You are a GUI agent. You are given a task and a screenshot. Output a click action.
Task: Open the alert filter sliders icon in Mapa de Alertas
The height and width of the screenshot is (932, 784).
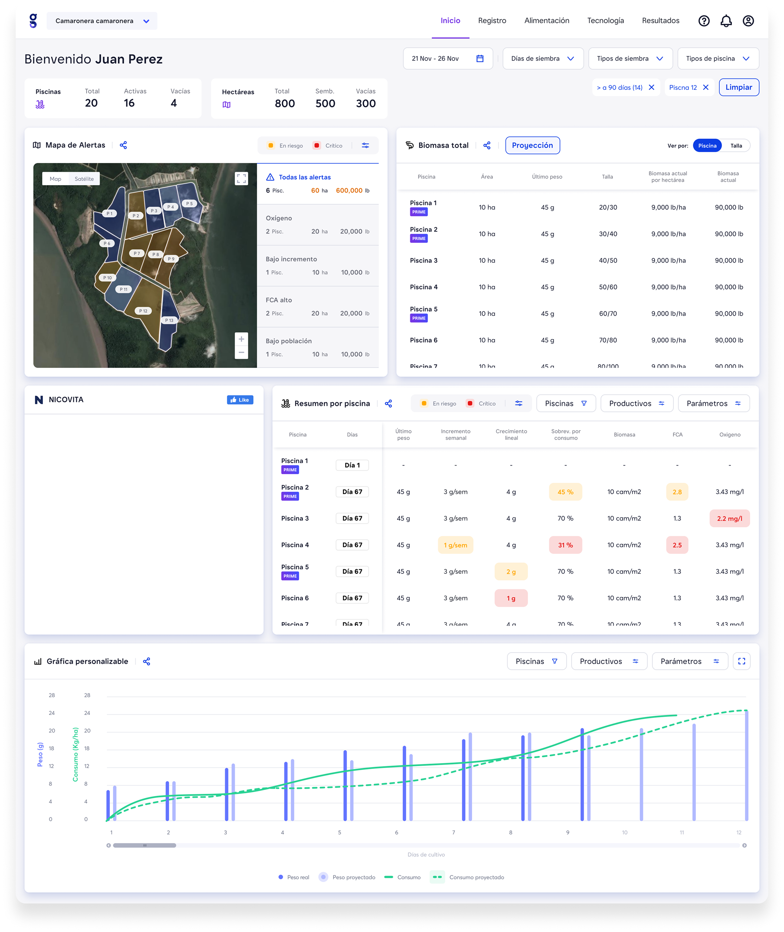(365, 145)
